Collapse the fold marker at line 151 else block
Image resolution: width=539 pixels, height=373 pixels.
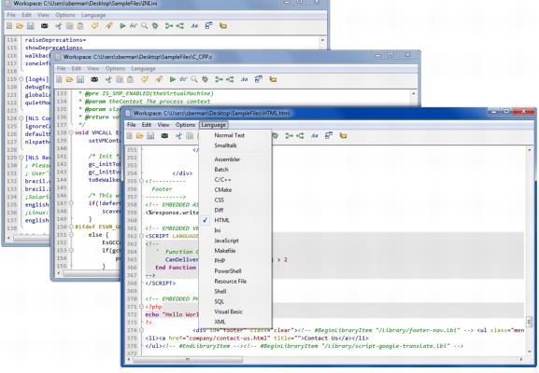71,235
